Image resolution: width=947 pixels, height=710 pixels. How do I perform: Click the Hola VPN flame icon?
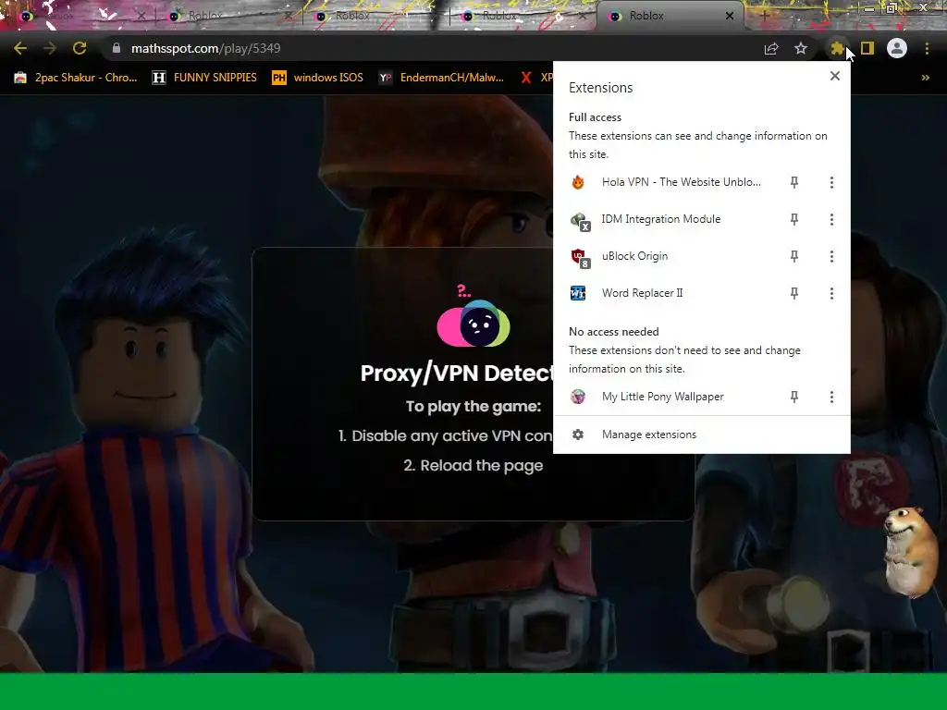pos(578,182)
